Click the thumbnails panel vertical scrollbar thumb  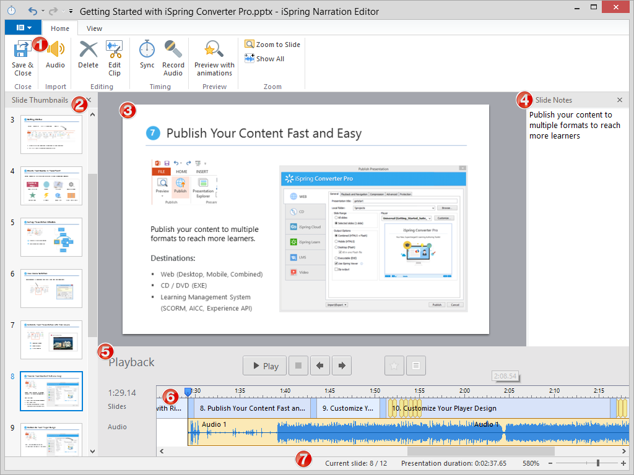tap(93, 255)
